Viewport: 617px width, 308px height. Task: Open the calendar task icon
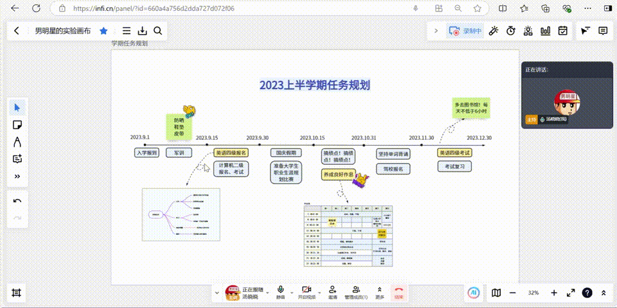tap(563, 31)
